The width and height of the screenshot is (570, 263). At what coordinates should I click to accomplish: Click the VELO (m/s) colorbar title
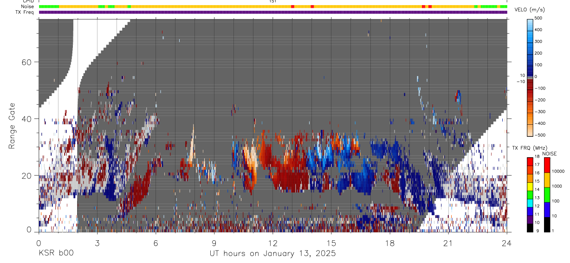(530, 9)
